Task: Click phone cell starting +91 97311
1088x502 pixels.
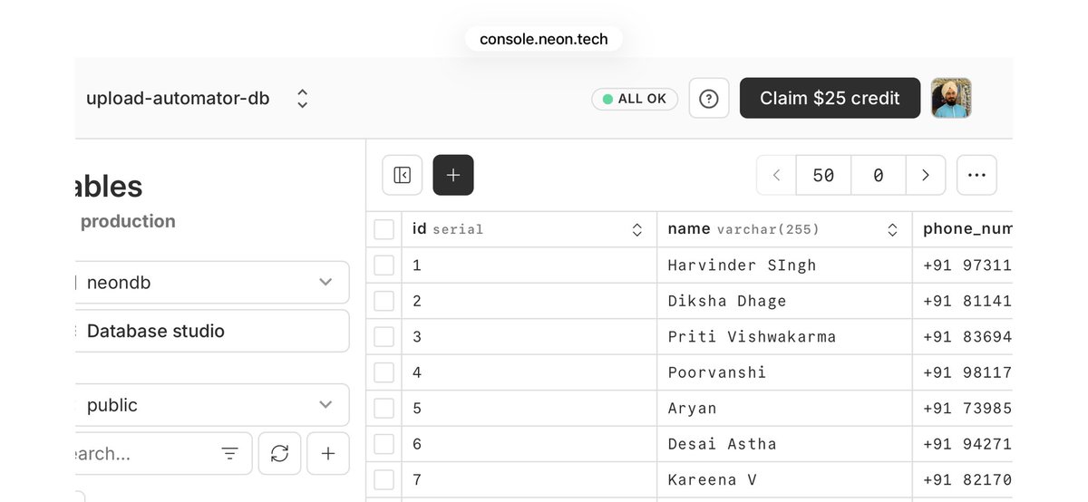Action: click(963, 265)
